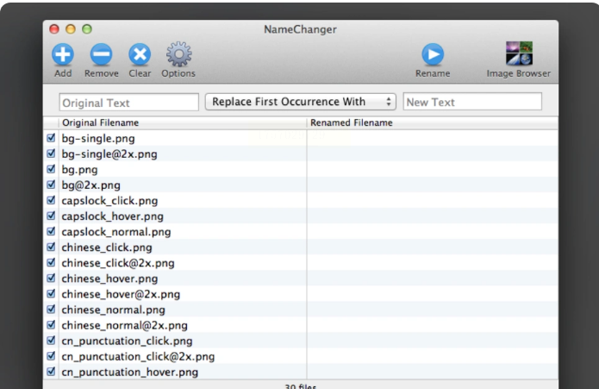The image size is (599, 389).
Task: Select the capslock_click.png filename
Action: (x=109, y=201)
